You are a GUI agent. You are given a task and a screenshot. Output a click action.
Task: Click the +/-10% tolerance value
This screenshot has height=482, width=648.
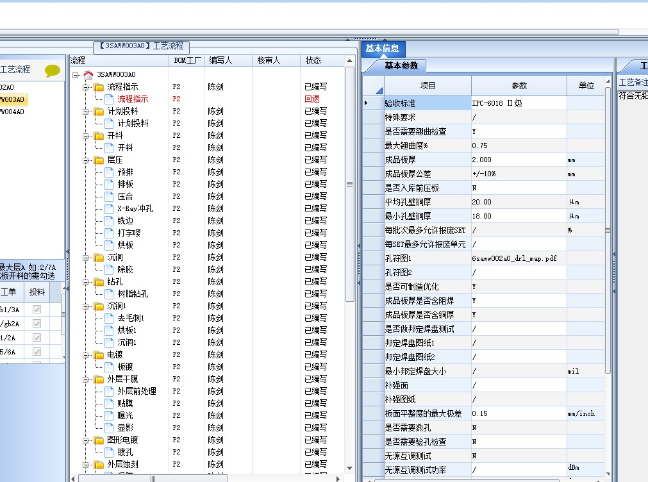point(519,174)
